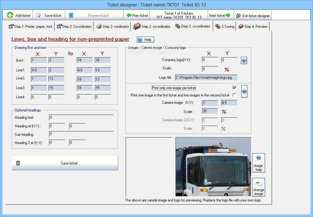Click Line3 end X field

85,88
